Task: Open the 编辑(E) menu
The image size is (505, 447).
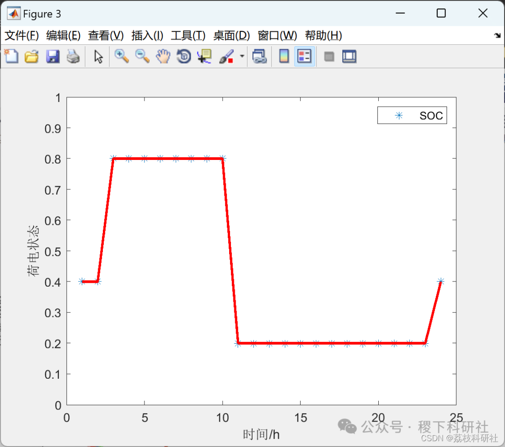Action: point(63,36)
